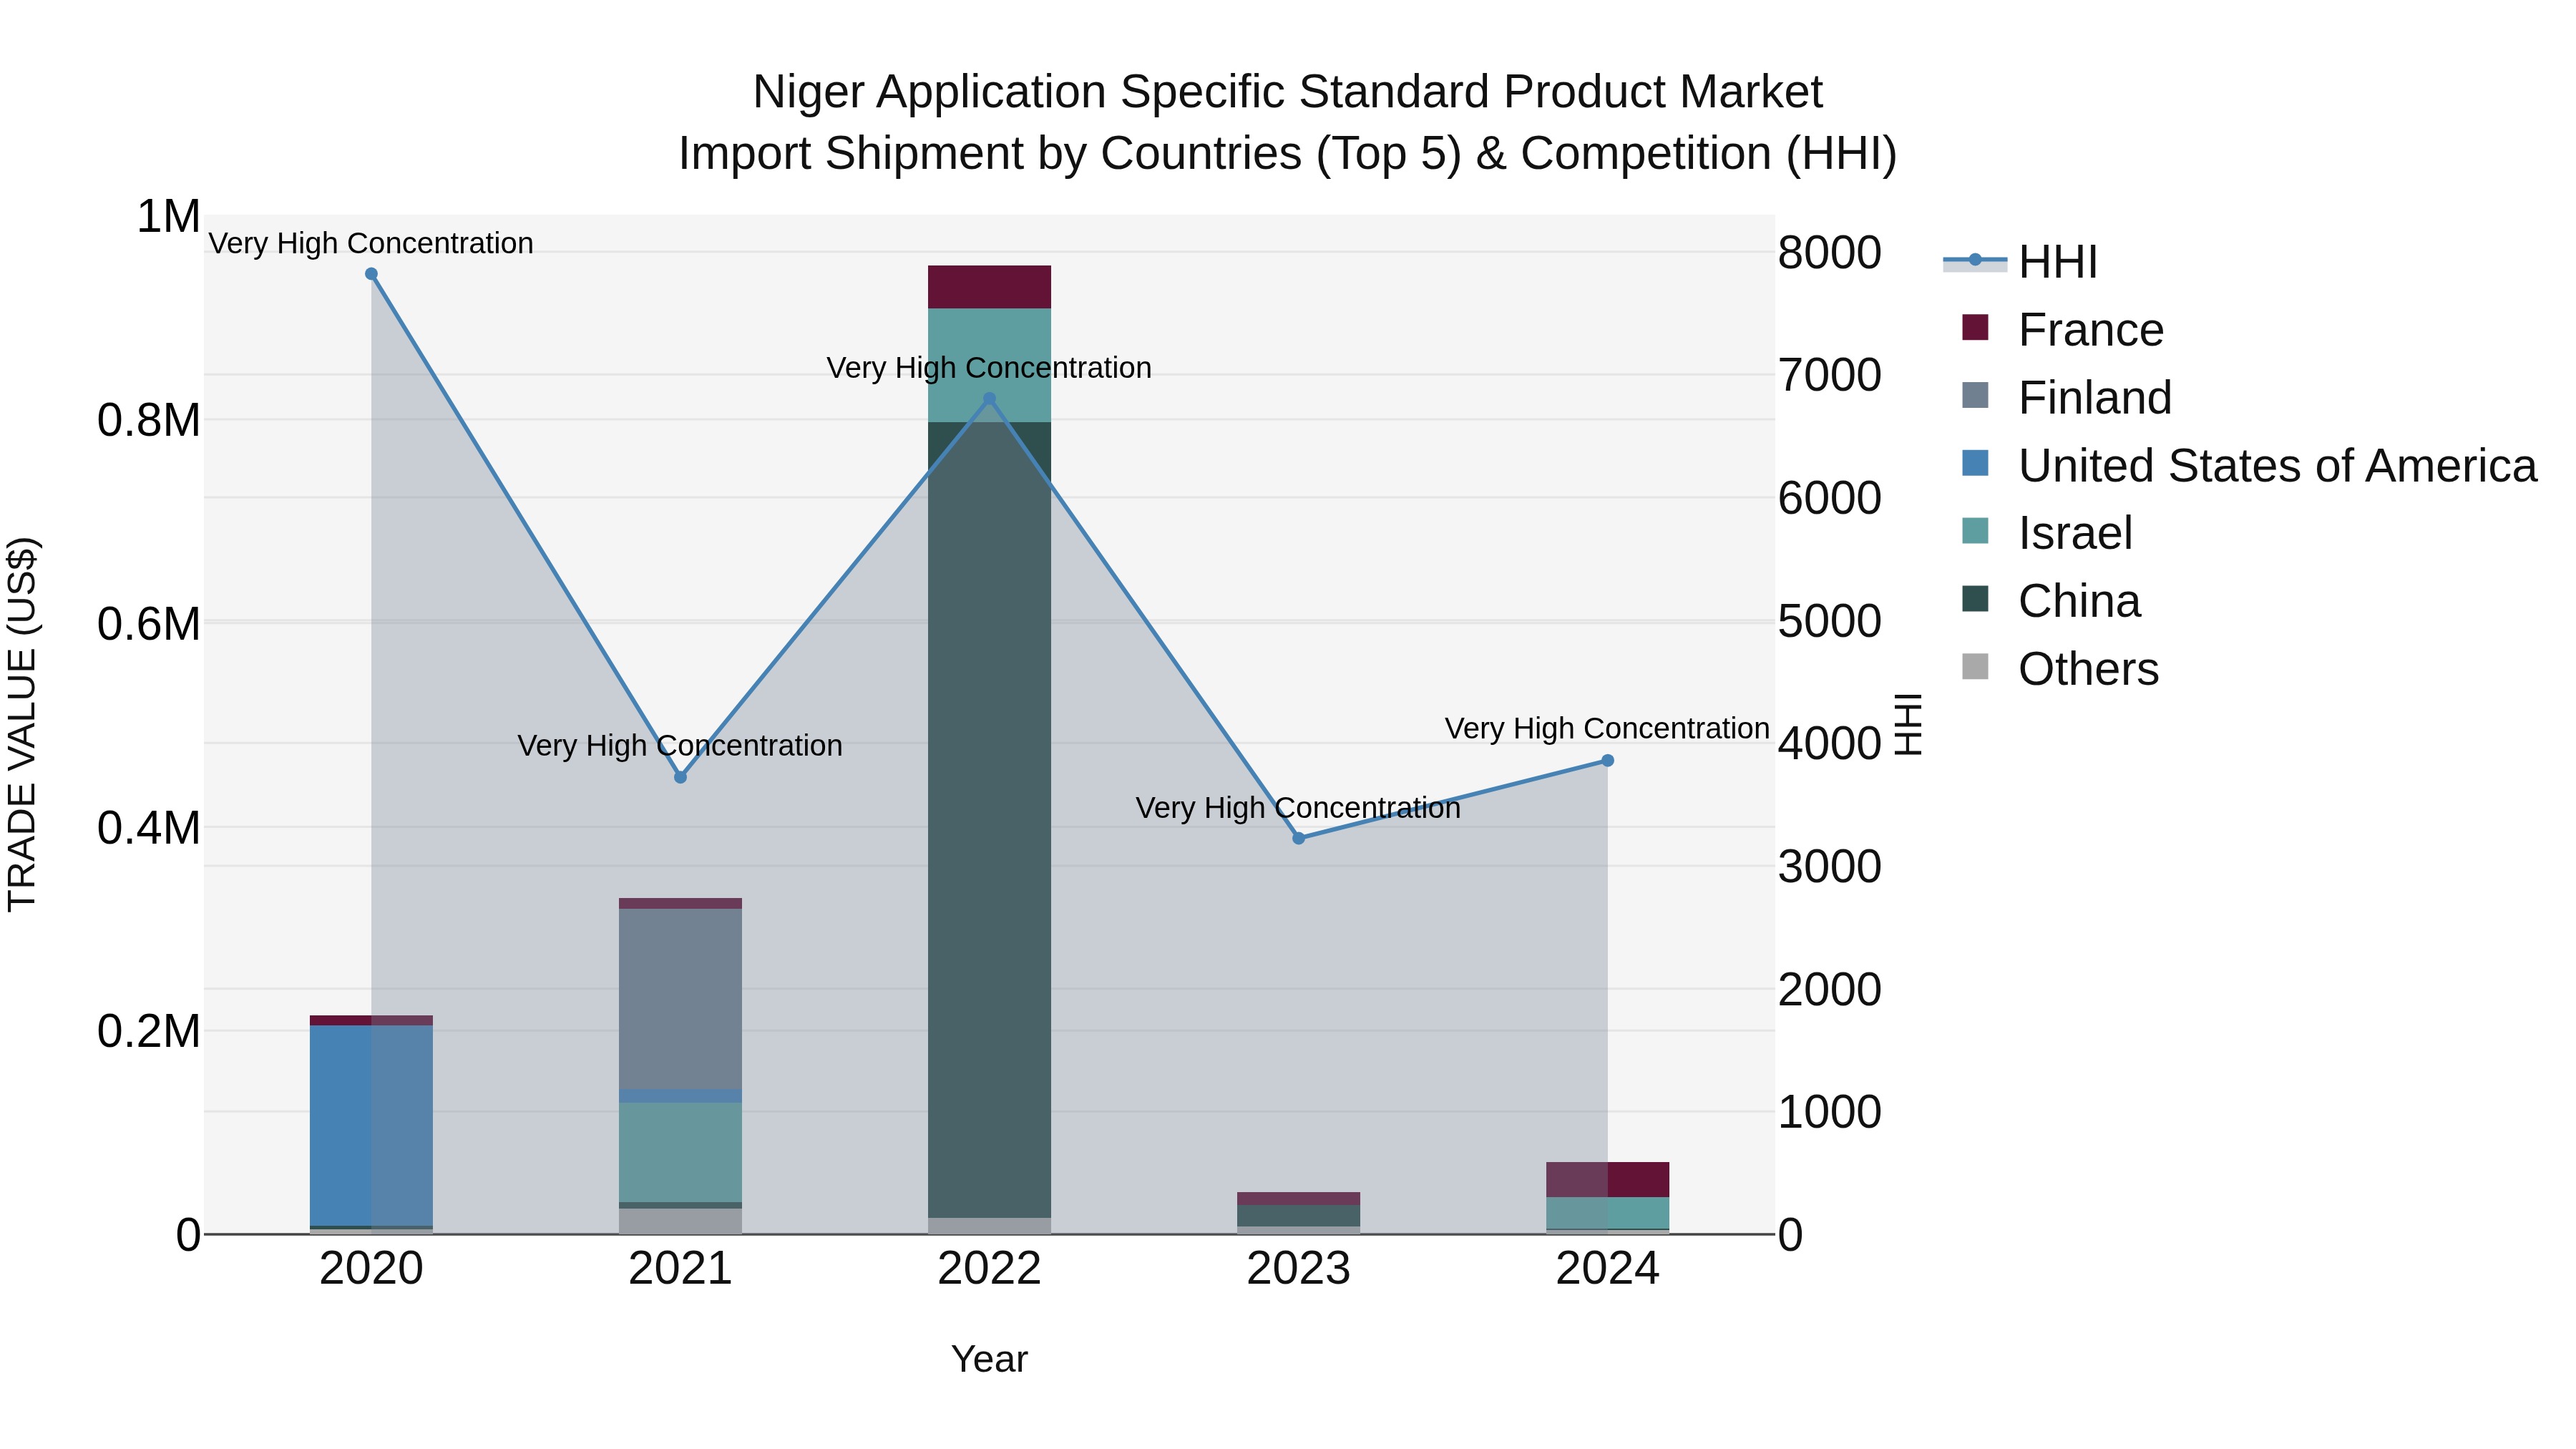The height and width of the screenshot is (1449, 2576).
Task: Select the 2023 HHI data point
Action: (1298, 838)
